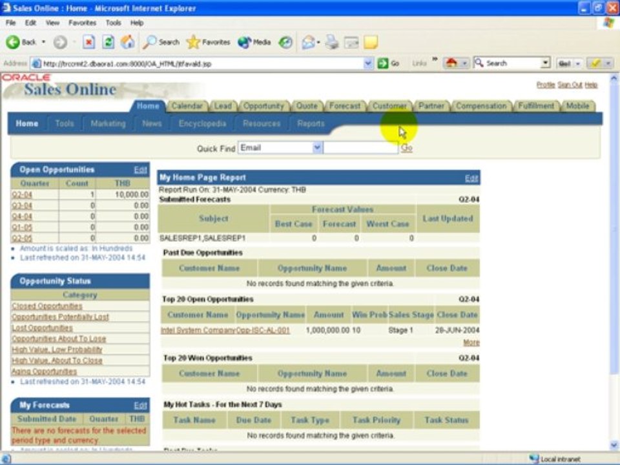
Task: Switch to the Opportunity tab
Action: click(x=263, y=106)
